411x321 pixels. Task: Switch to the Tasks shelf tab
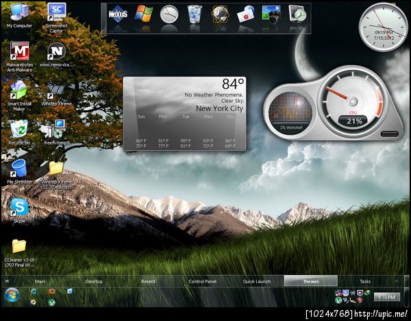pos(365,281)
